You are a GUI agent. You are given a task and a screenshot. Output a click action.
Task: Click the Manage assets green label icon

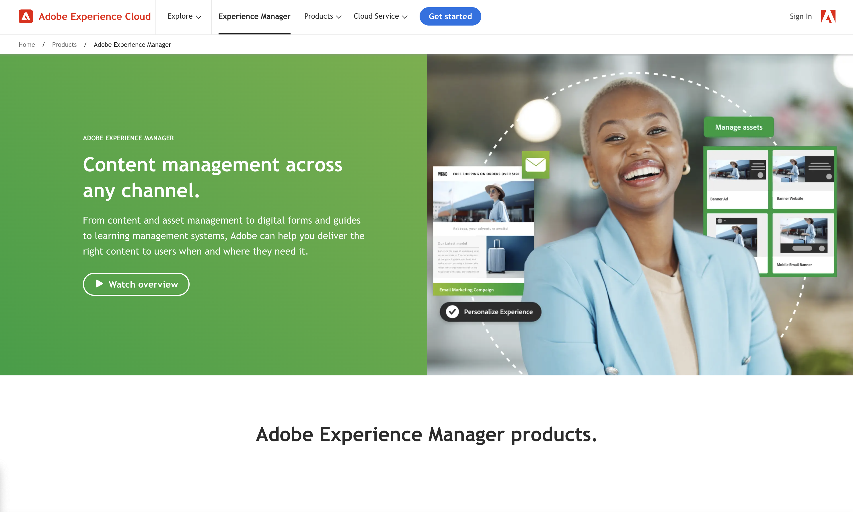(739, 127)
